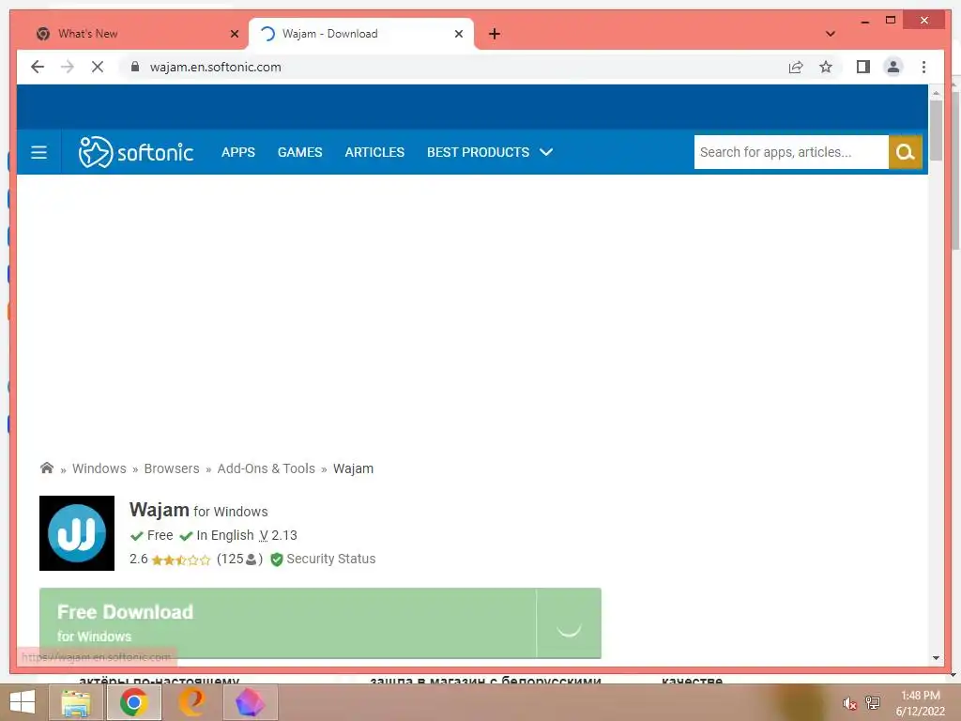Expand the BEST PRODUCTS dropdown
Viewport: 961px width, 721px height.
pyautogui.click(x=490, y=152)
